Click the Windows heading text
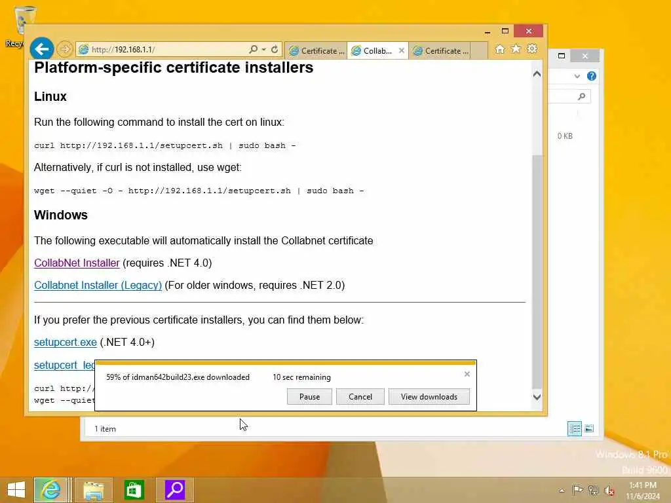The image size is (671, 503). (61, 215)
